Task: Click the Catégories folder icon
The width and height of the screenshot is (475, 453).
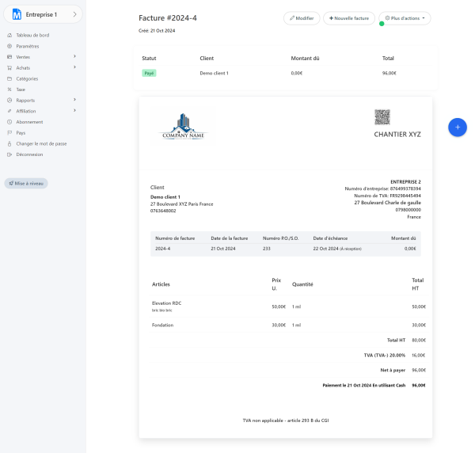Action: click(x=9, y=78)
